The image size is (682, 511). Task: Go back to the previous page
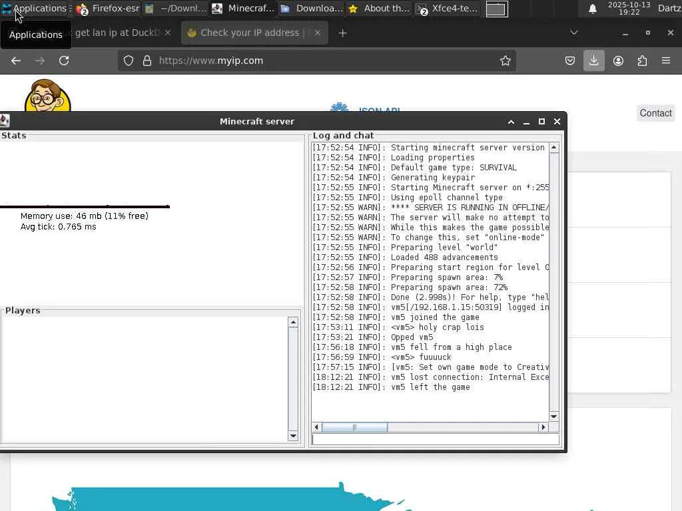16,61
